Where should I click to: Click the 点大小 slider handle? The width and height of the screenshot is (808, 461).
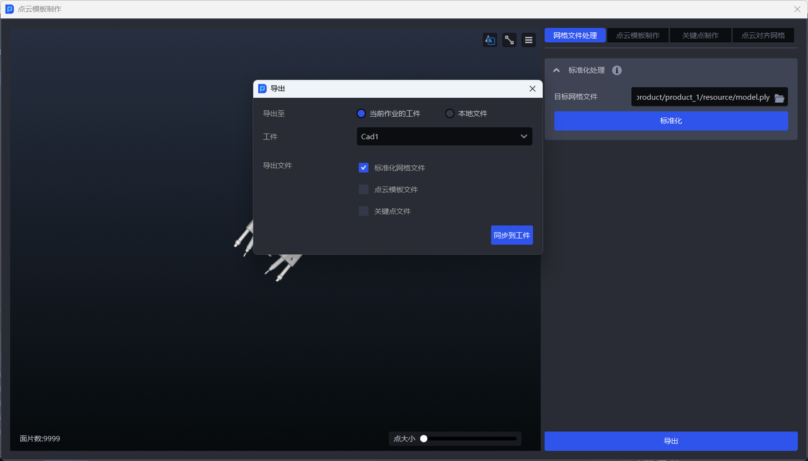[424, 439]
